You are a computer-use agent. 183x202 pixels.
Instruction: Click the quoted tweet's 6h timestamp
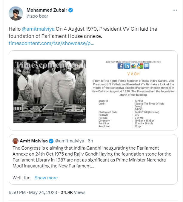[x=89, y=141]
